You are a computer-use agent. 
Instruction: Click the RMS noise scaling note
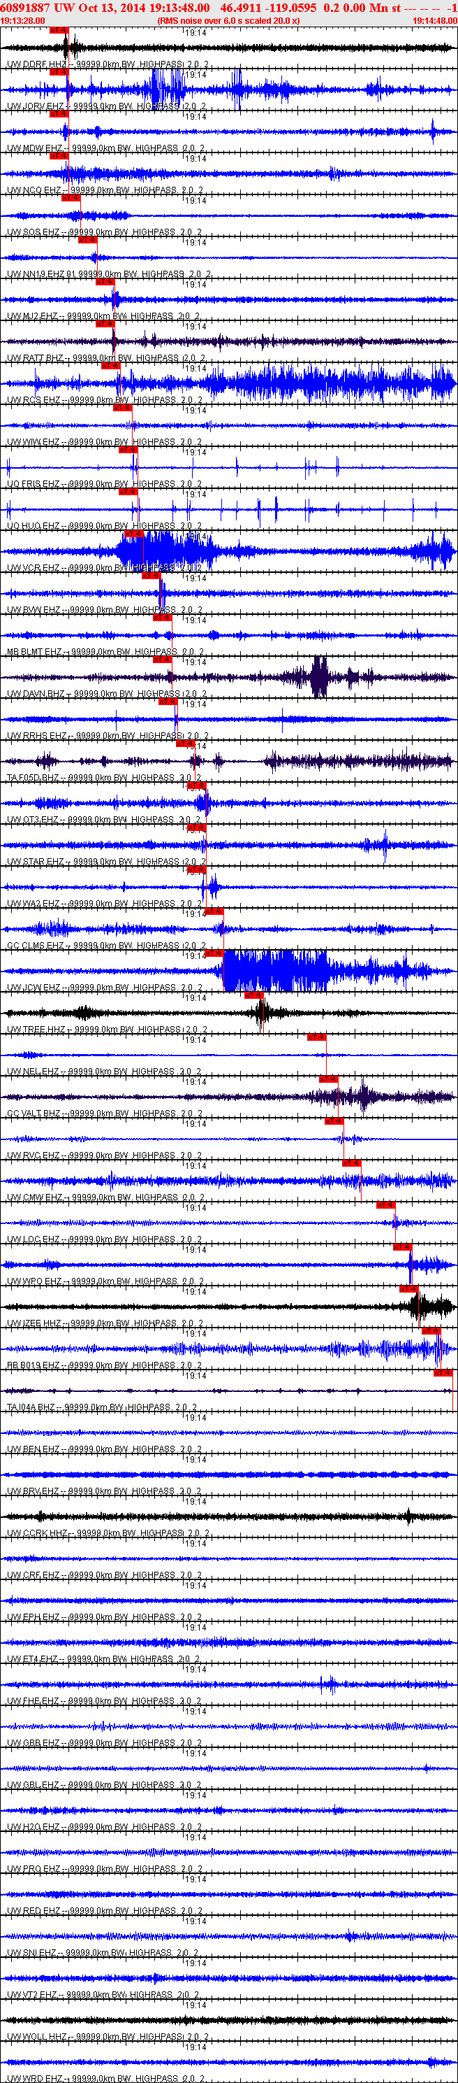[228, 21]
